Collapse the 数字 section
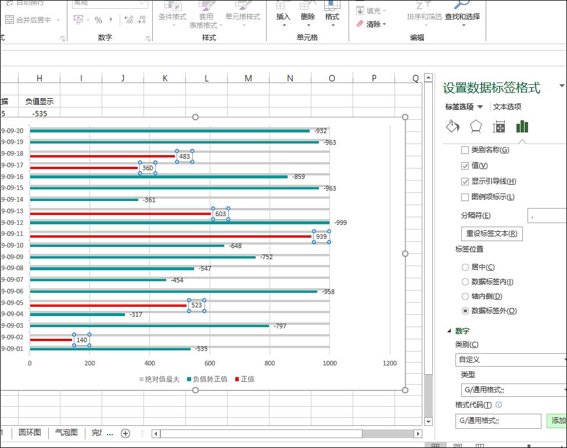The height and width of the screenshot is (448, 567). pos(448,330)
